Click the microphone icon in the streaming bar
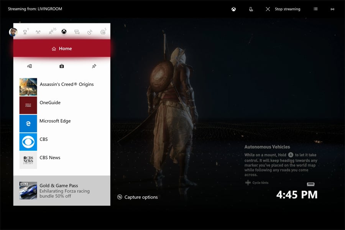The height and width of the screenshot is (230, 345). [x=251, y=9]
